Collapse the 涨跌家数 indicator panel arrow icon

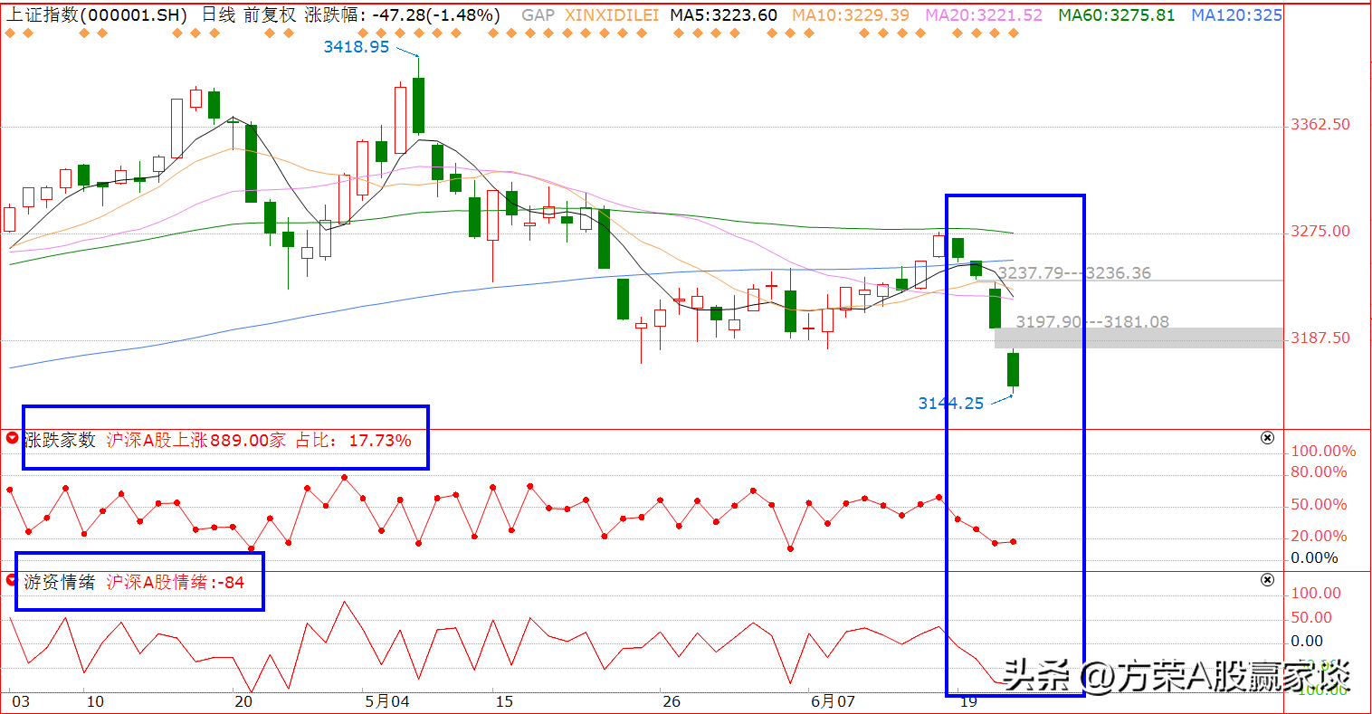tap(13, 438)
